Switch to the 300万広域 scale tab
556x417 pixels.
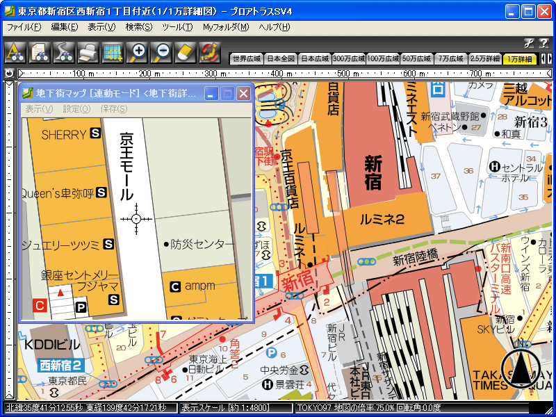pyautogui.click(x=349, y=58)
